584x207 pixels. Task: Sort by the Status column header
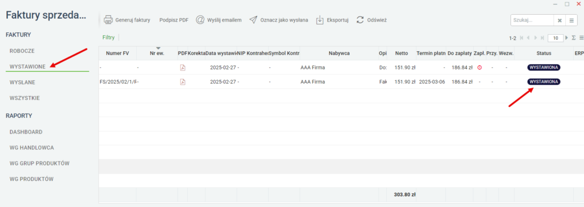544,53
